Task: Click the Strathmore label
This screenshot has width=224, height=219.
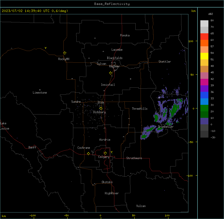Action: coord(134,158)
